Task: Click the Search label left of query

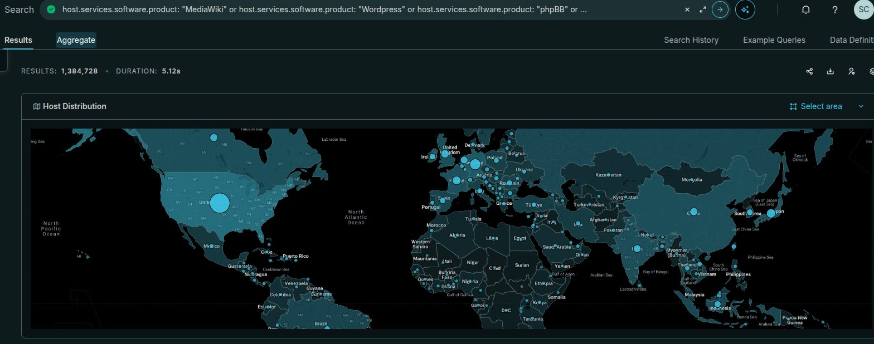Action: click(x=19, y=10)
